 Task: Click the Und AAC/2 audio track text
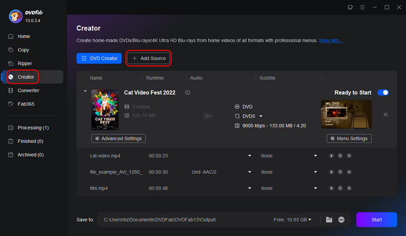click(x=204, y=172)
